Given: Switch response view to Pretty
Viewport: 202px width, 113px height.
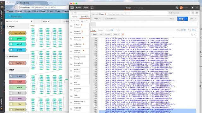Looking at the screenshot, I should tap(95, 35).
